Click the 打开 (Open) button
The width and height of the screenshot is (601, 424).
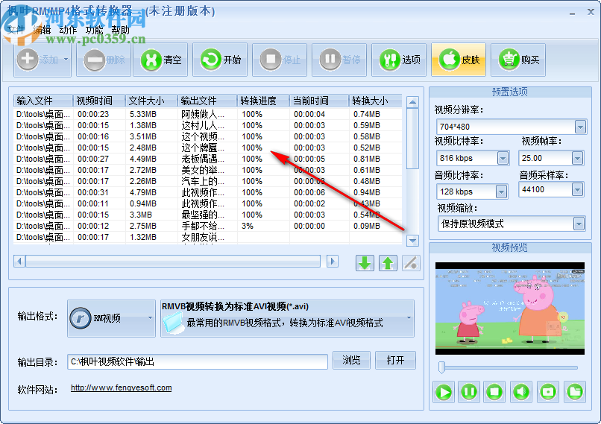click(x=395, y=360)
